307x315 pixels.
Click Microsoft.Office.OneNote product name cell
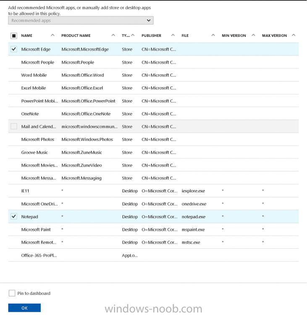(x=86, y=113)
